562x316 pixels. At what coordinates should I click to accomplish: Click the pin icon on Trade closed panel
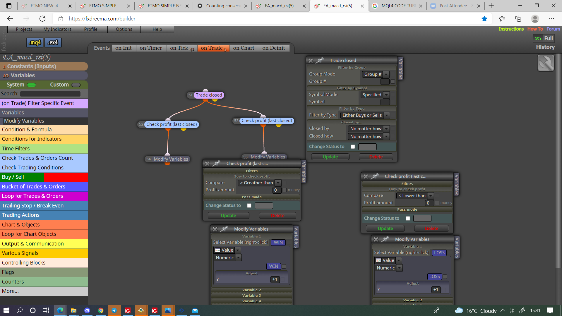[x=319, y=60]
